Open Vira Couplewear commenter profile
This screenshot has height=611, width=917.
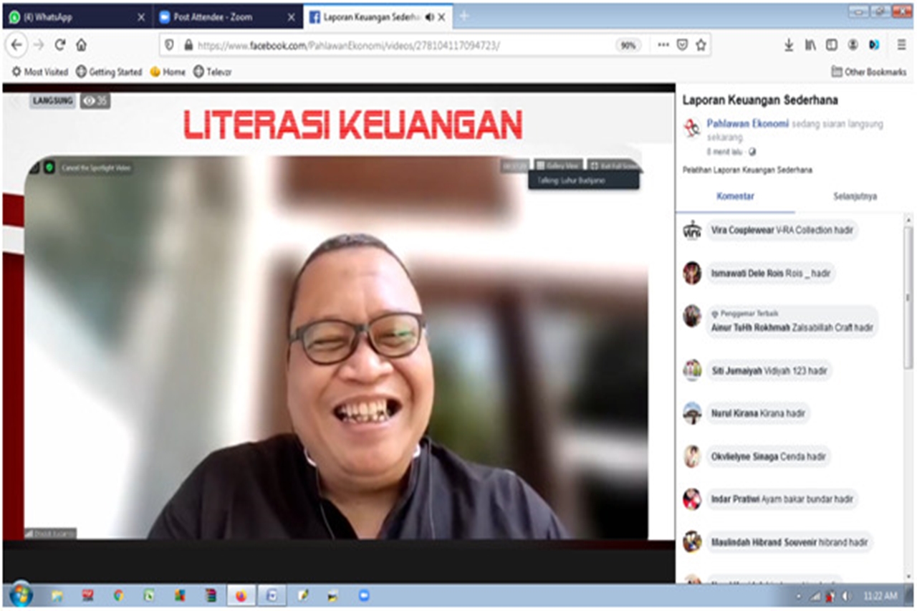tap(743, 231)
